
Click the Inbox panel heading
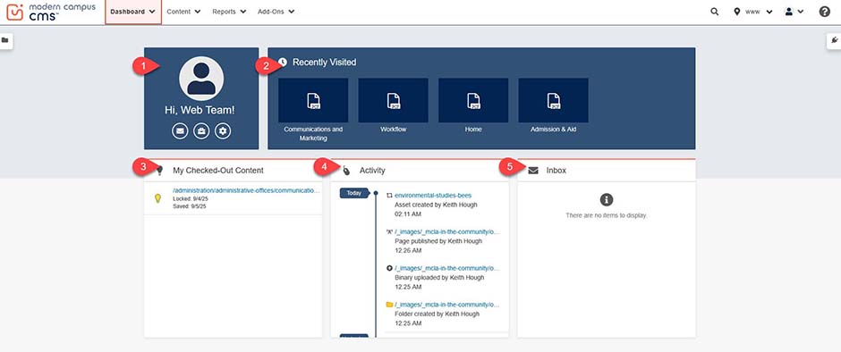(556, 171)
